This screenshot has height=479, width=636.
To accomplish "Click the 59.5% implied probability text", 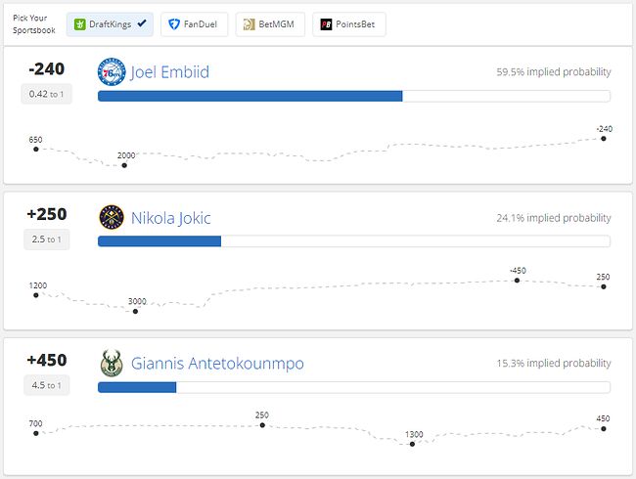I will click(x=554, y=72).
